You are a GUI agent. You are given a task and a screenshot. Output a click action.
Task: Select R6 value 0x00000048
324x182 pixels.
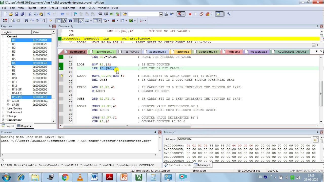coord(40,63)
